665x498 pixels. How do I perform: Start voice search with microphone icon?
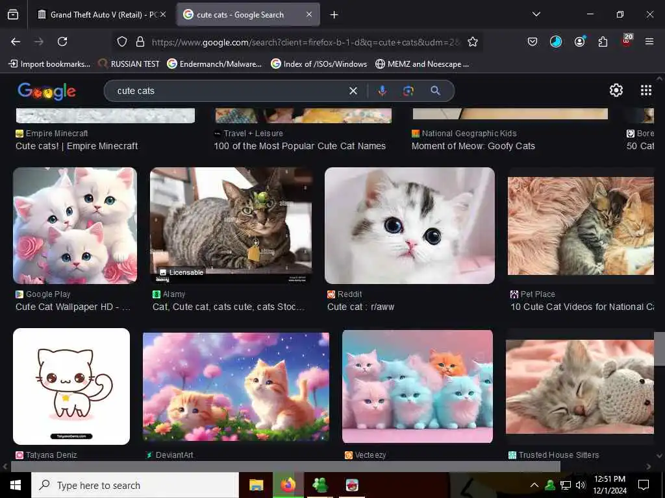[x=382, y=91]
